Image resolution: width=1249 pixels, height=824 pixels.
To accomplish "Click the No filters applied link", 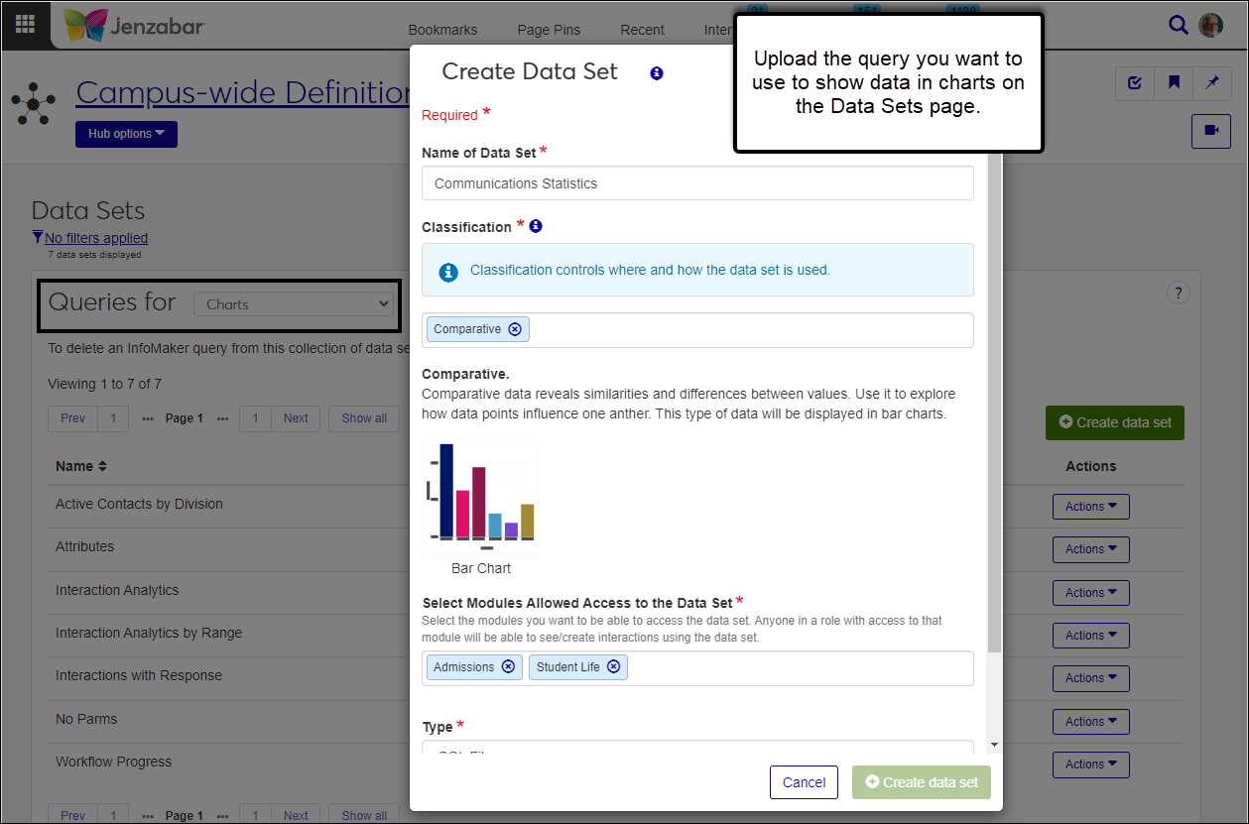I will pos(95,238).
